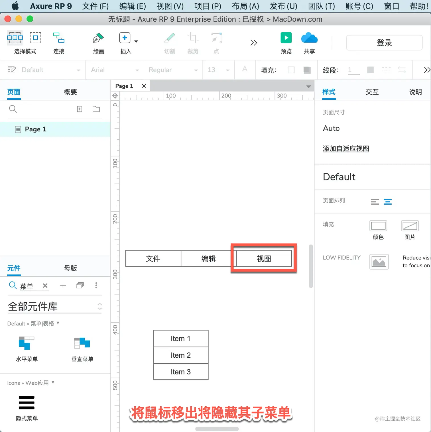Select the 垂直菜单 vertical menu widget
This screenshot has width=431, height=432.
click(x=82, y=349)
